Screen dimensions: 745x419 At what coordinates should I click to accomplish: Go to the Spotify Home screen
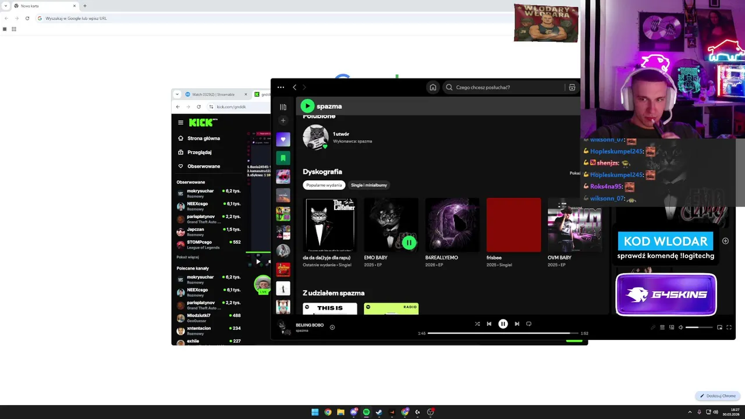click(432, 87)
